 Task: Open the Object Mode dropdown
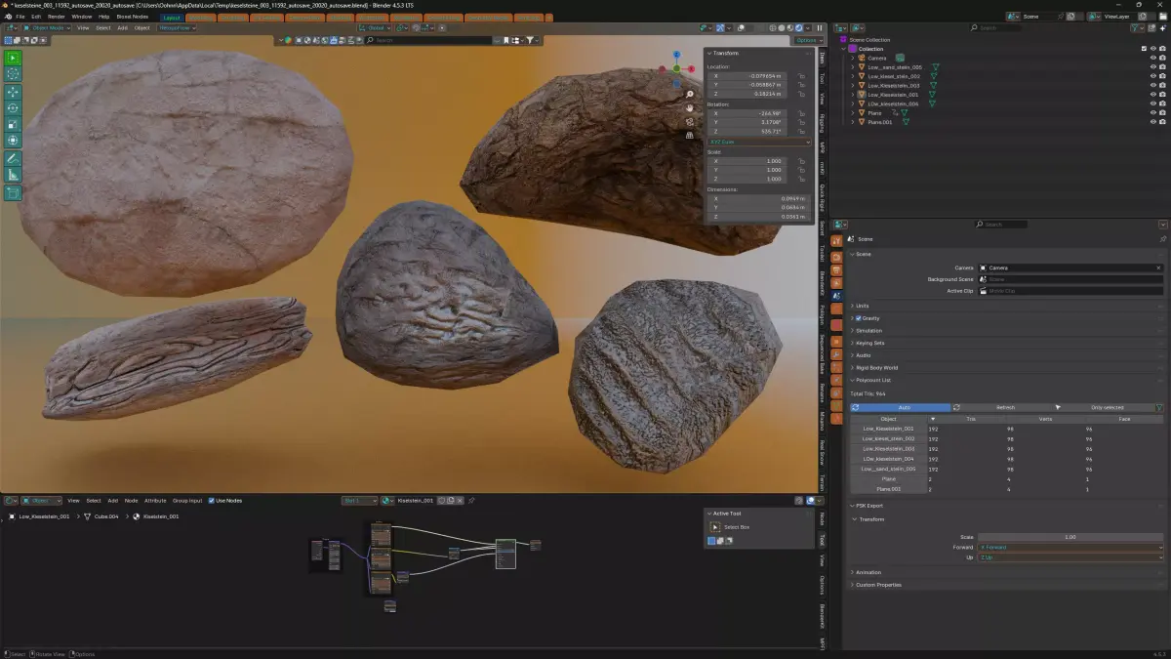tap(47, 27)
